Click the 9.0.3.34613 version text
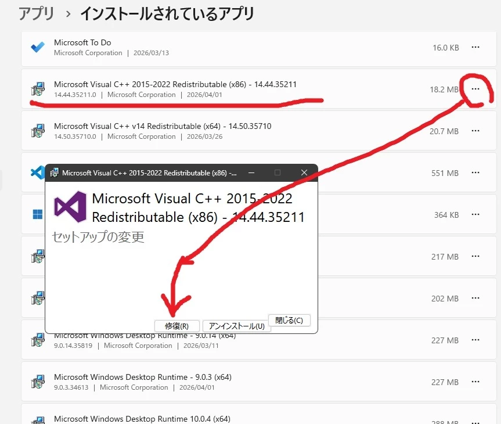501x424 pixels. click(71, 387)
